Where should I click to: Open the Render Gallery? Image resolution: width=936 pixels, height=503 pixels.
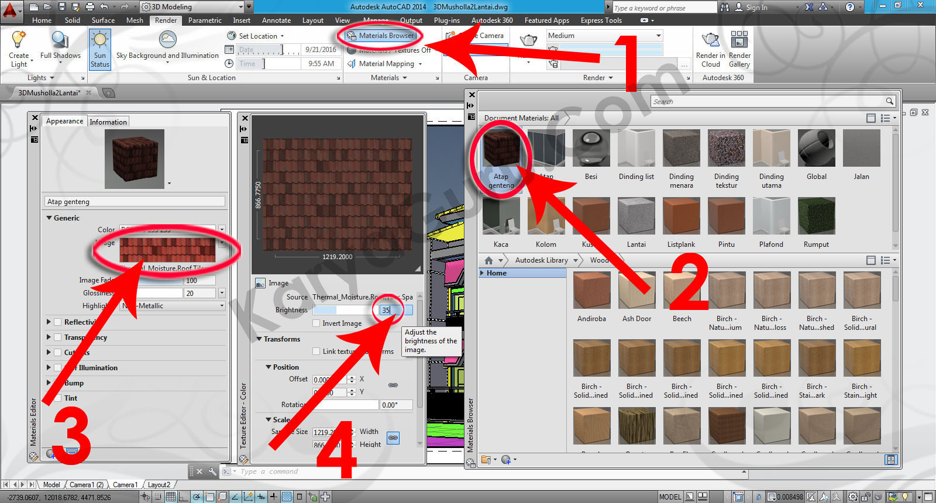point(739,41)
